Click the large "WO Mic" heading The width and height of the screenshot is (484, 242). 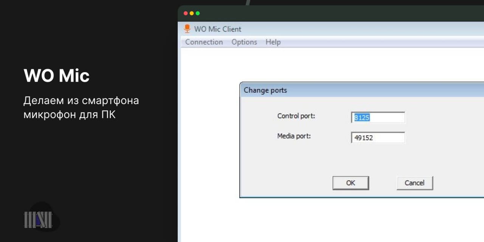pos(57,76)
